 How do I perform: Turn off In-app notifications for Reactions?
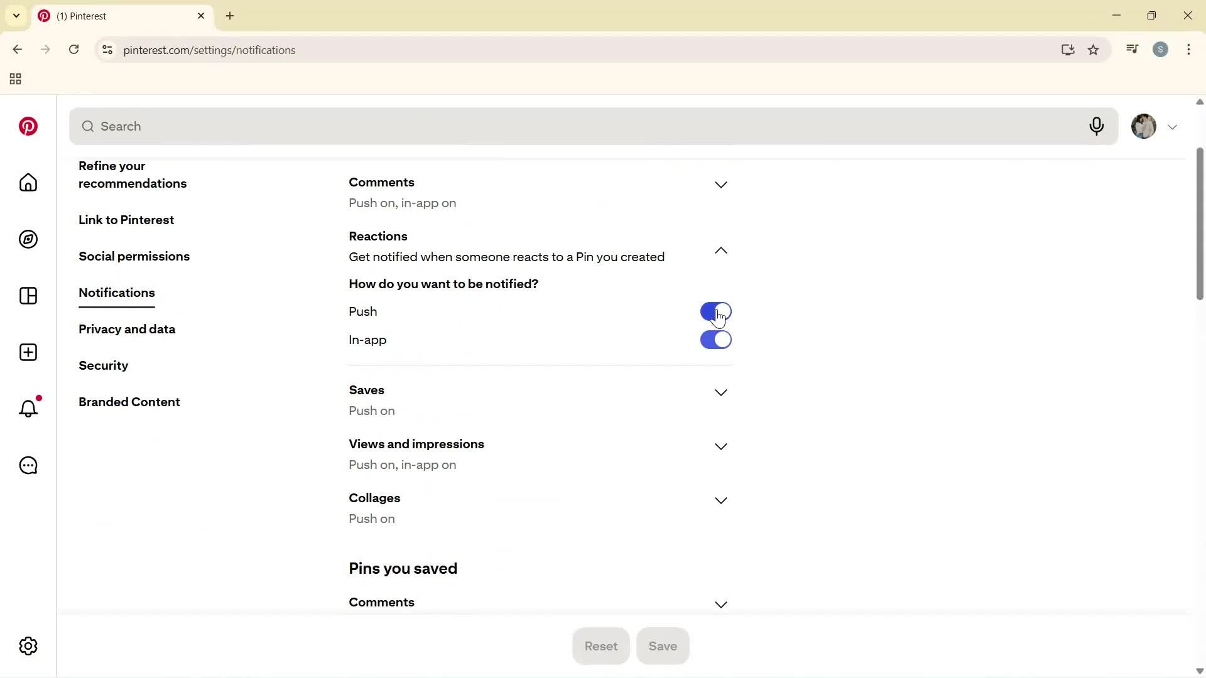715,340
